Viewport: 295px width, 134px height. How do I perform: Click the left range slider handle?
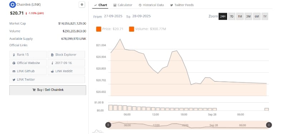(108, 125)
